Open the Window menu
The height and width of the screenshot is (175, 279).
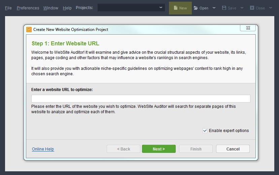click(x=51, y=8)
